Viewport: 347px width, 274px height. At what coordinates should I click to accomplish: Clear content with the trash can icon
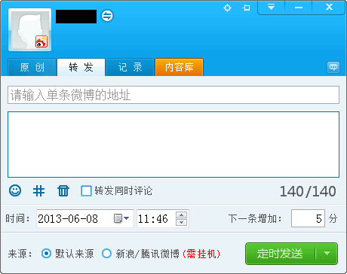point(63,191)
